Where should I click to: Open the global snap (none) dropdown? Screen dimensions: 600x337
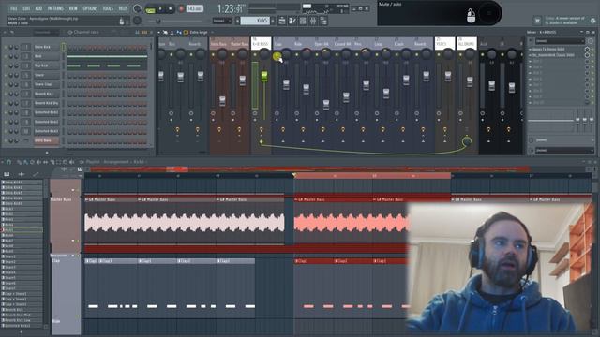(x=222, y=21)
